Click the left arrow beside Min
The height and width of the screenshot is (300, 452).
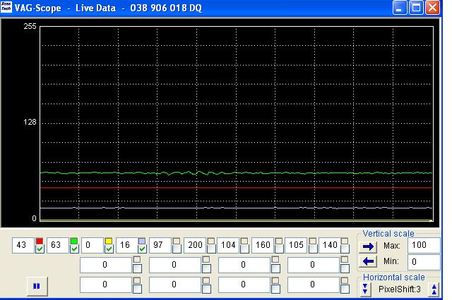point(368,261)
